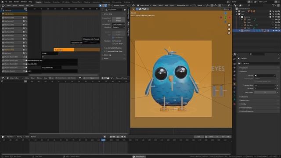Switch to the Sculpting workspace tab
This screenshot has width=281, height=158.
pos(56,2)
